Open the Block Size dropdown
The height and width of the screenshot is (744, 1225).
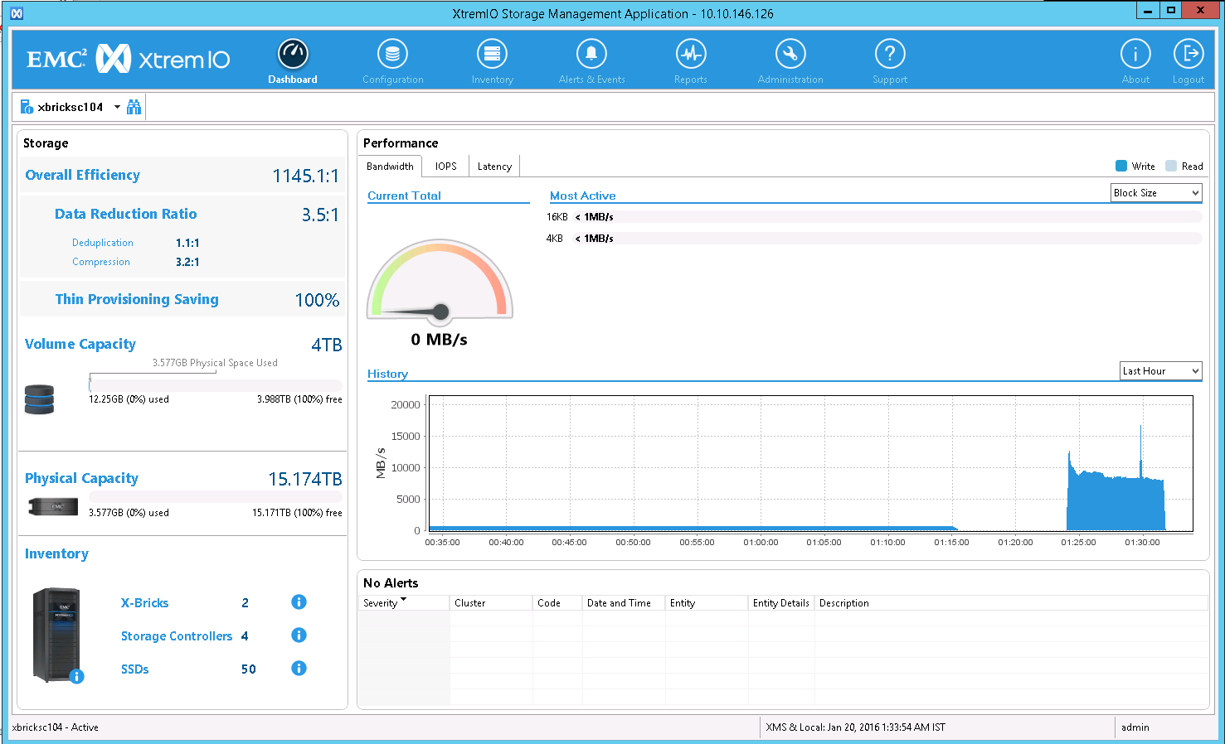1156,193
